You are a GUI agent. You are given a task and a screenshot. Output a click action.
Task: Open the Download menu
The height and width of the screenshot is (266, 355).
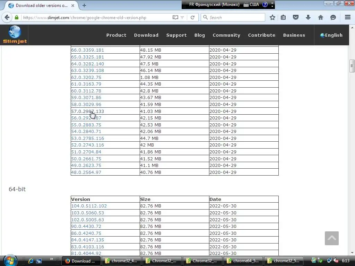click(146, 35)
